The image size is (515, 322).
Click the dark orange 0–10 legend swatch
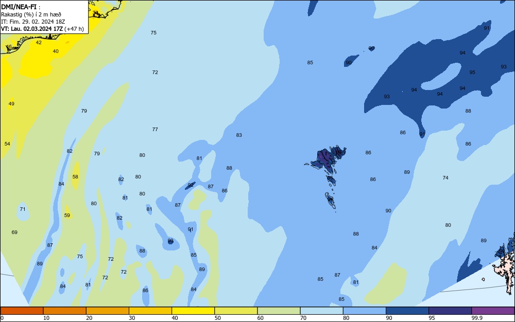coord(22,311)
